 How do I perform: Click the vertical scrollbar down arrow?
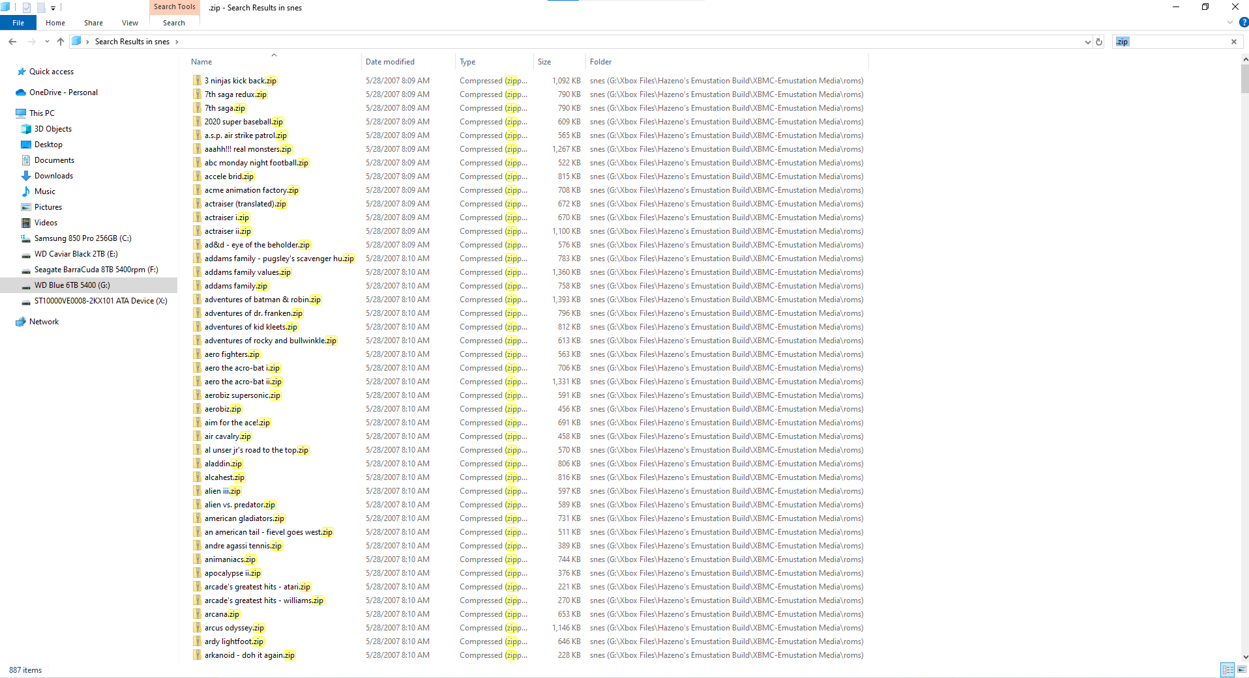click(x=1245, y=657)
